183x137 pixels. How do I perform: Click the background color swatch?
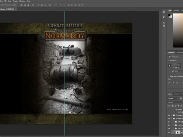point(171,17)
